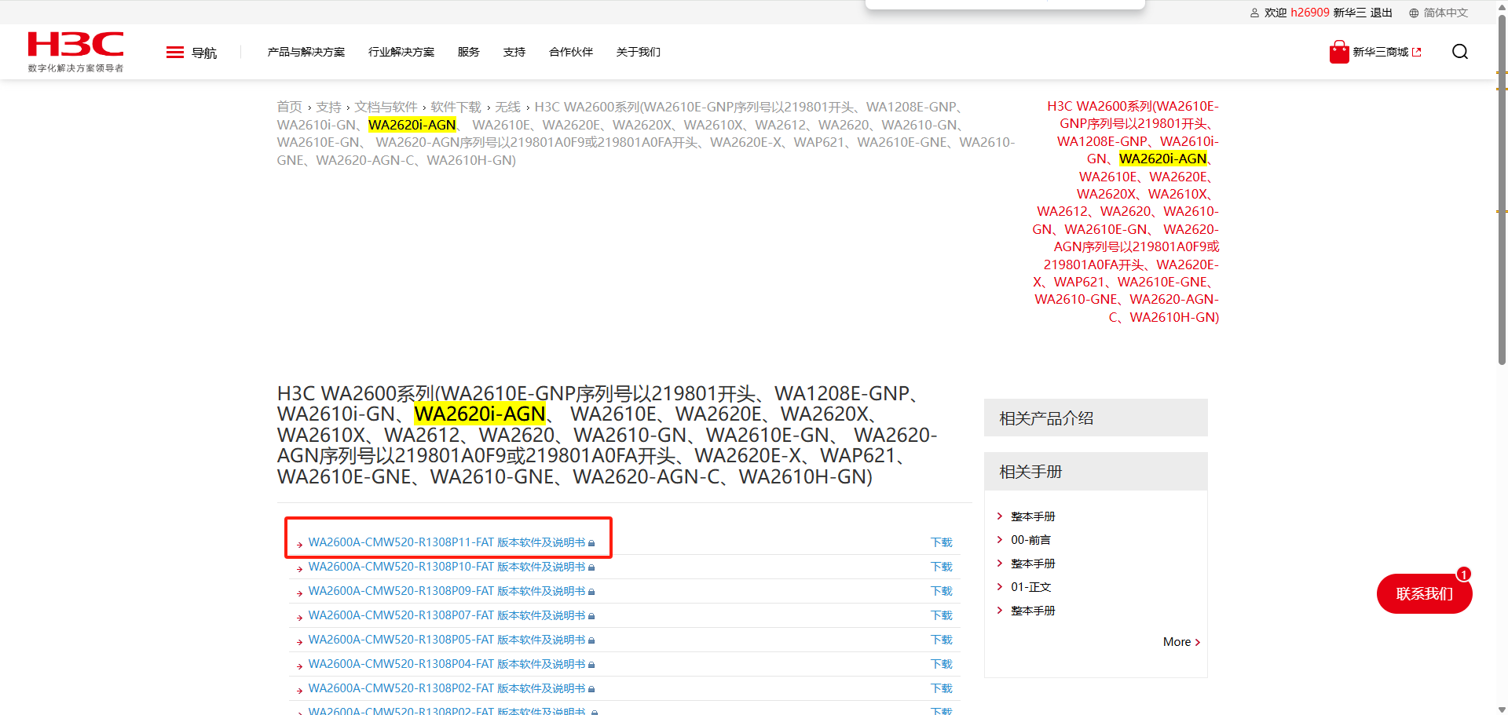Click lock icon on R1308P11-FAT entry

pos(591,543)
